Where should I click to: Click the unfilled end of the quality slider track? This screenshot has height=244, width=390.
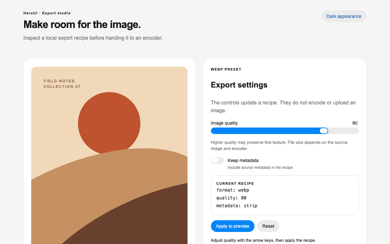pos(343,131)
